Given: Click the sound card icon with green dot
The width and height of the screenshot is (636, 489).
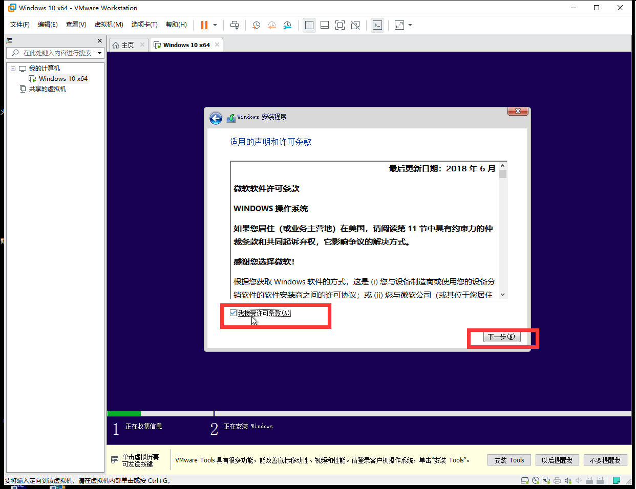Looking at the screenshot, I should [568, 480].
